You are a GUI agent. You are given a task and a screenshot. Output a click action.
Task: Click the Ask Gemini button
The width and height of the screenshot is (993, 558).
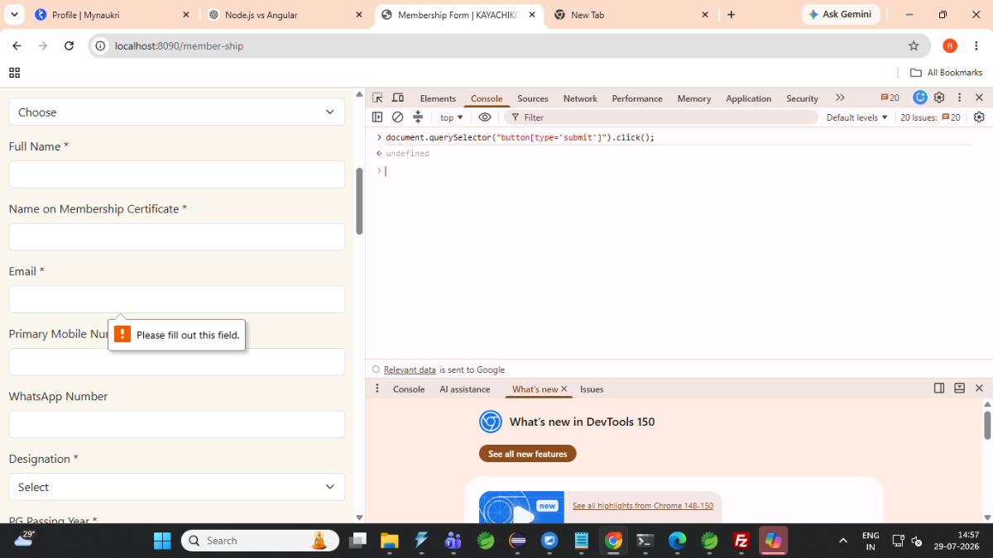[x=841, y=15]
